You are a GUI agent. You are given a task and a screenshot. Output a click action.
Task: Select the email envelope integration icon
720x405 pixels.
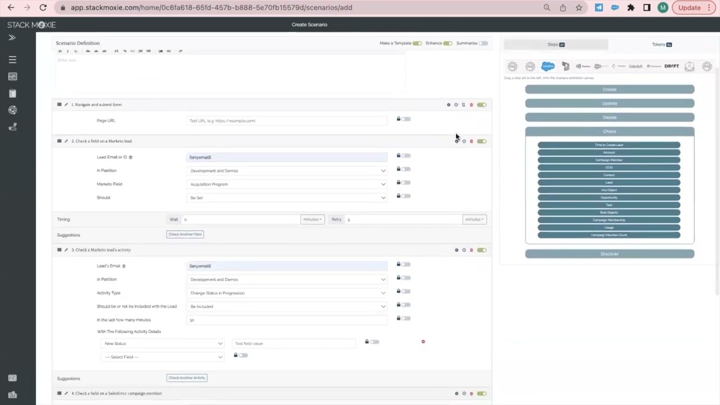point(690,66)
